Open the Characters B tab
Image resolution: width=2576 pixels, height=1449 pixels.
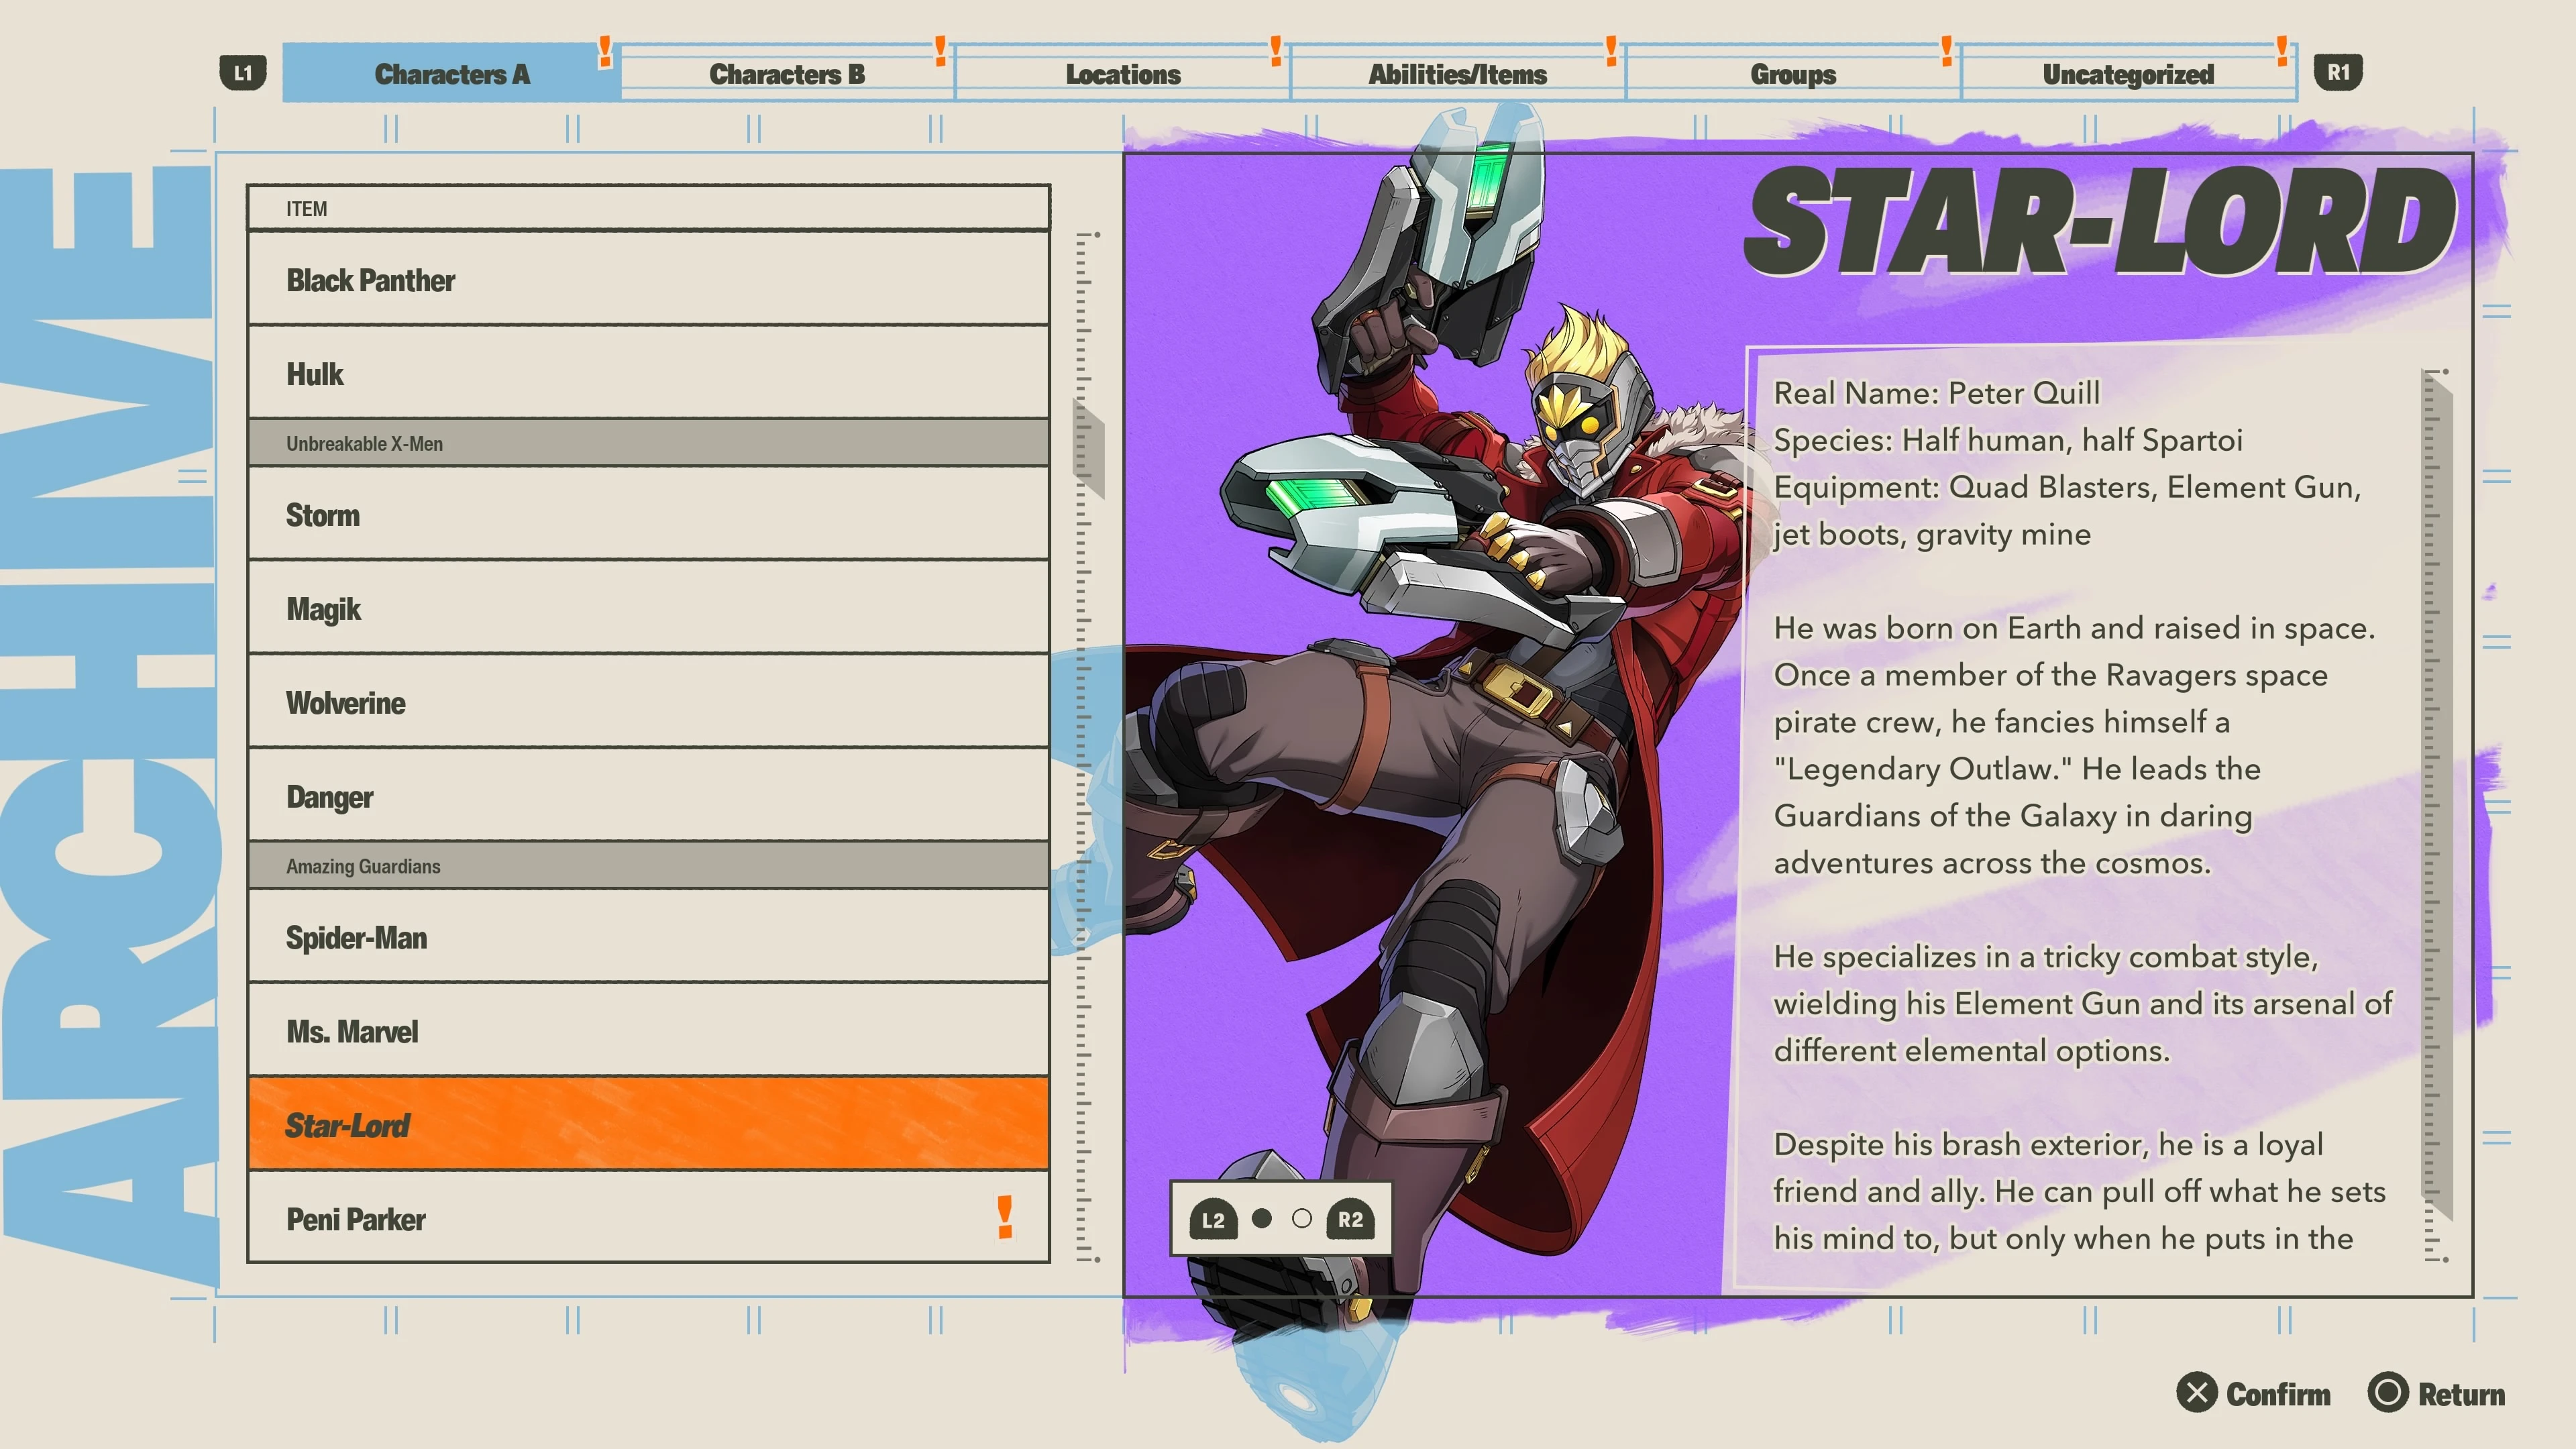(787, 73)
